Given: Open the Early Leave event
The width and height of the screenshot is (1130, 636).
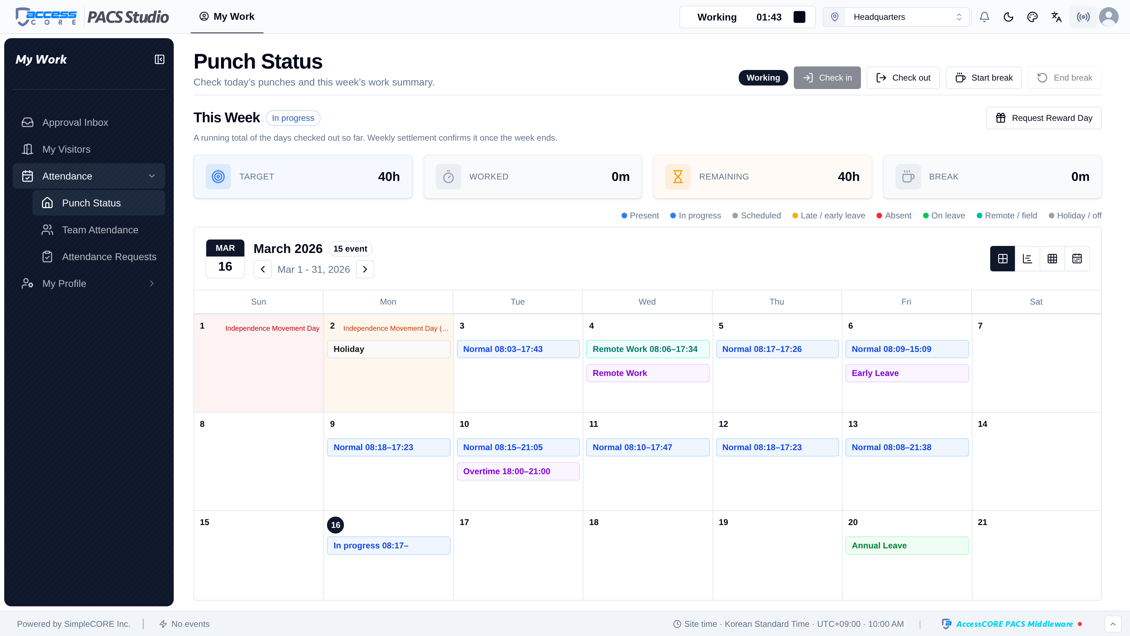Looking at the screenshot, I should (907, 373).
